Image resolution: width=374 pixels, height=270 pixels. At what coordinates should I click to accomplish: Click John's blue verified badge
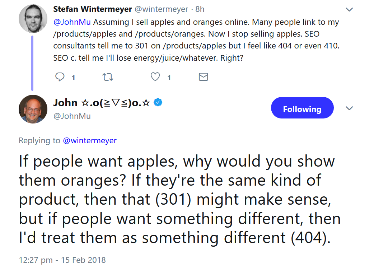click(158, 102)
